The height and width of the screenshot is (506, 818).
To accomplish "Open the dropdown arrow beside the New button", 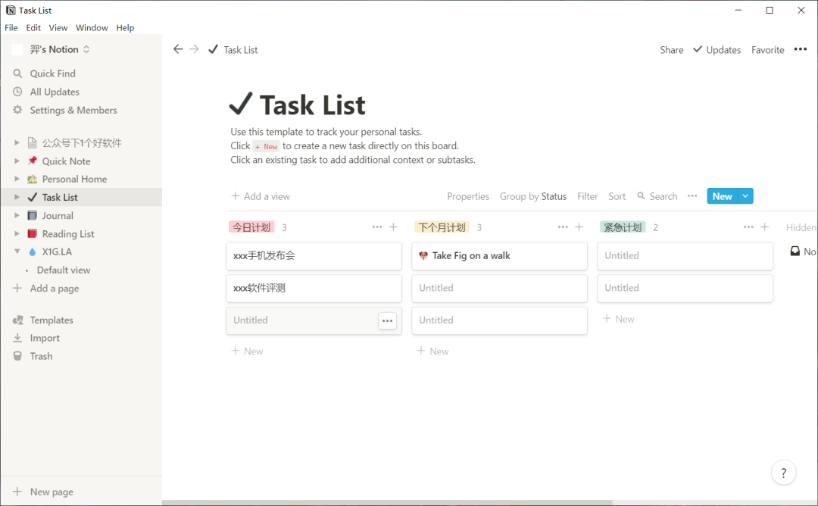I will coord(745,196).
